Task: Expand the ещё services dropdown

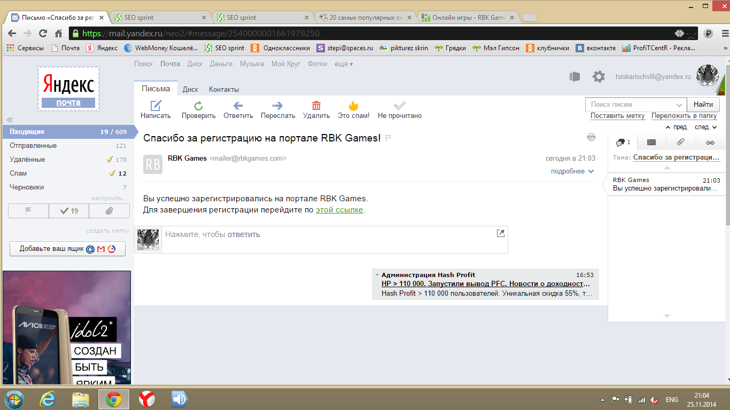Action: 344,64
